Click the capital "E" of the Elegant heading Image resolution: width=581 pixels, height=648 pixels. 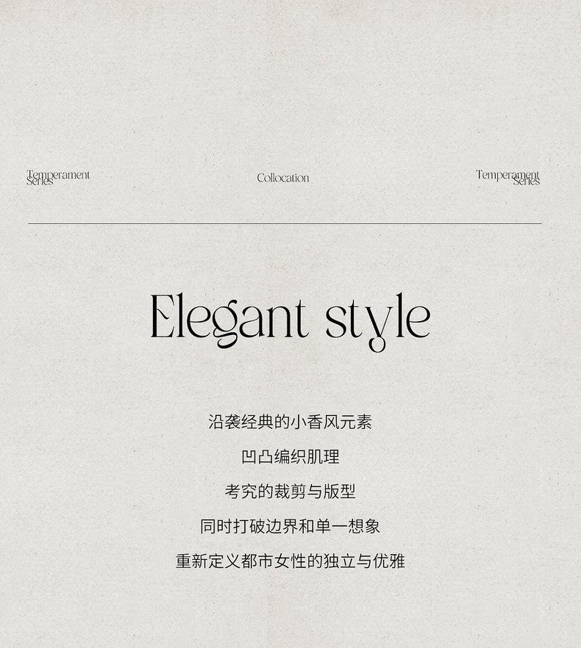click(x=163, y=317)
